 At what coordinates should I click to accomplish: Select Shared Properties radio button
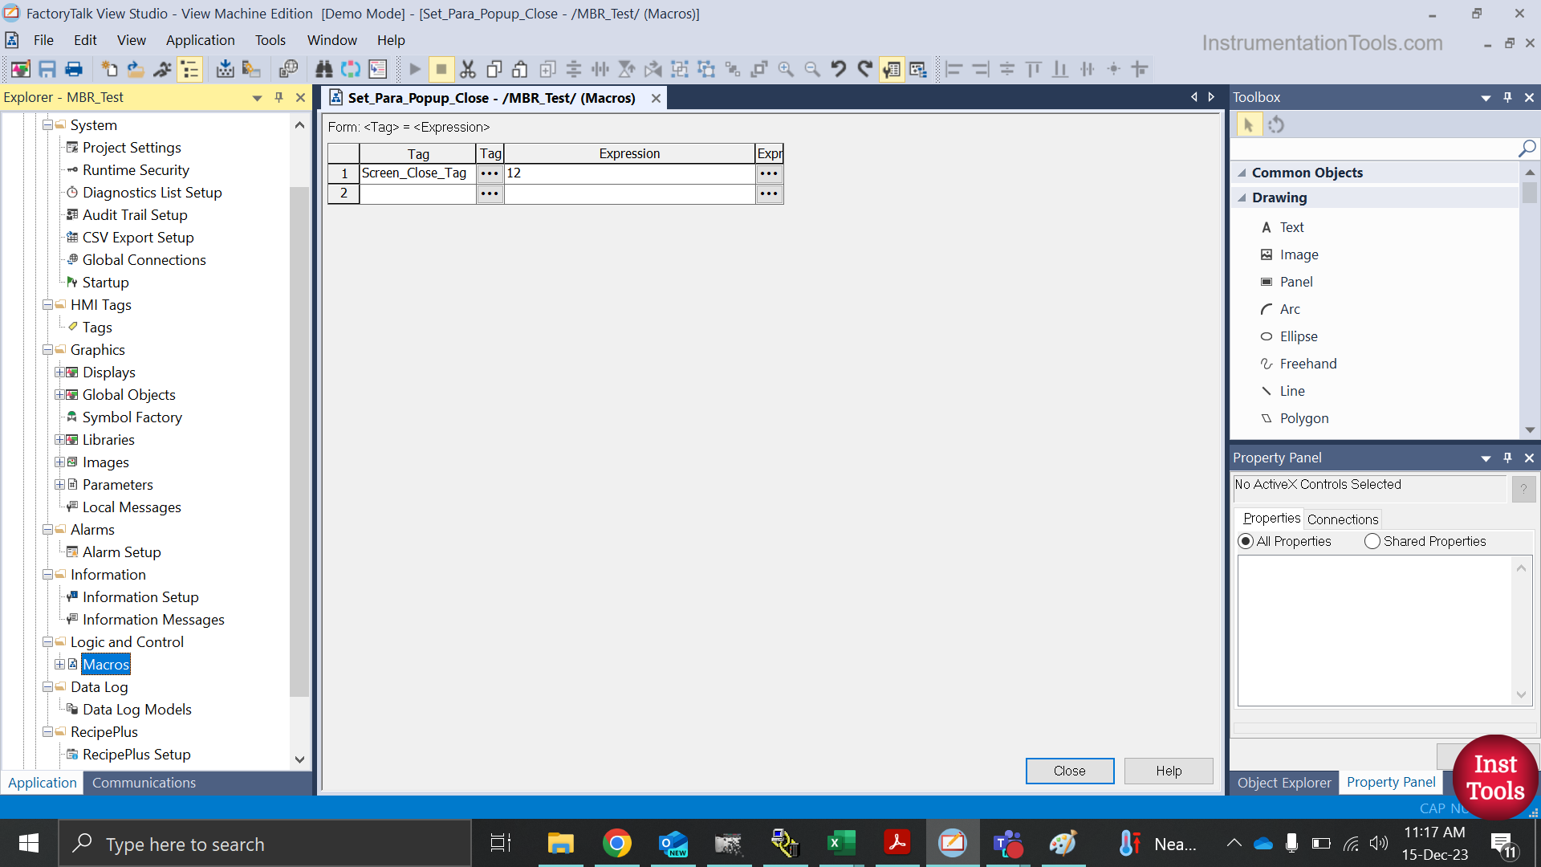[1371, 541]
